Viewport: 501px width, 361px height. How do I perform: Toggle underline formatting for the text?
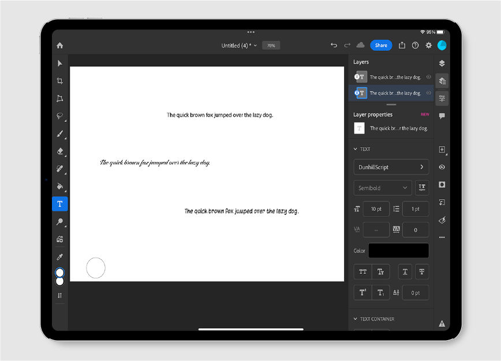pos(405,271)
